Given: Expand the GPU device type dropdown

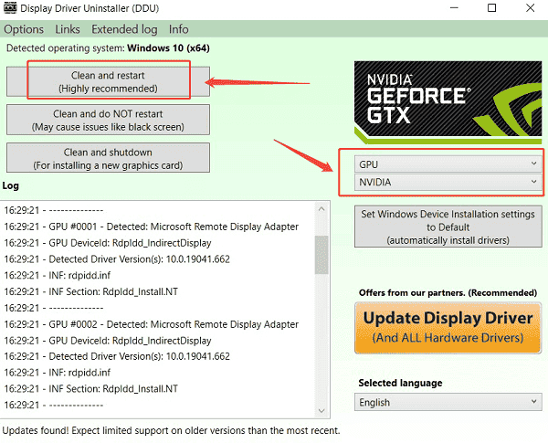Looking at the screenshot, I should coord(448,163).
